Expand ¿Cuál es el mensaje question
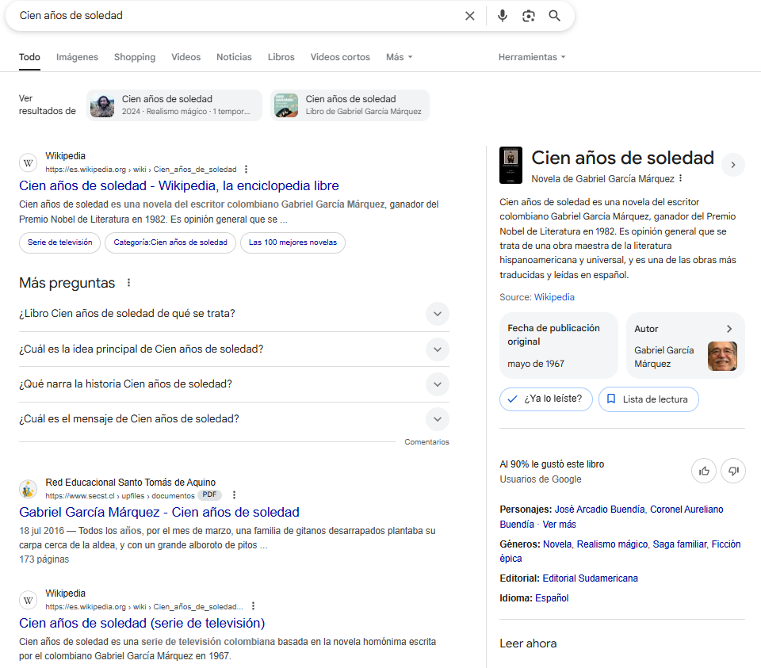The image size is (761, 668). [x=437, y=419]
